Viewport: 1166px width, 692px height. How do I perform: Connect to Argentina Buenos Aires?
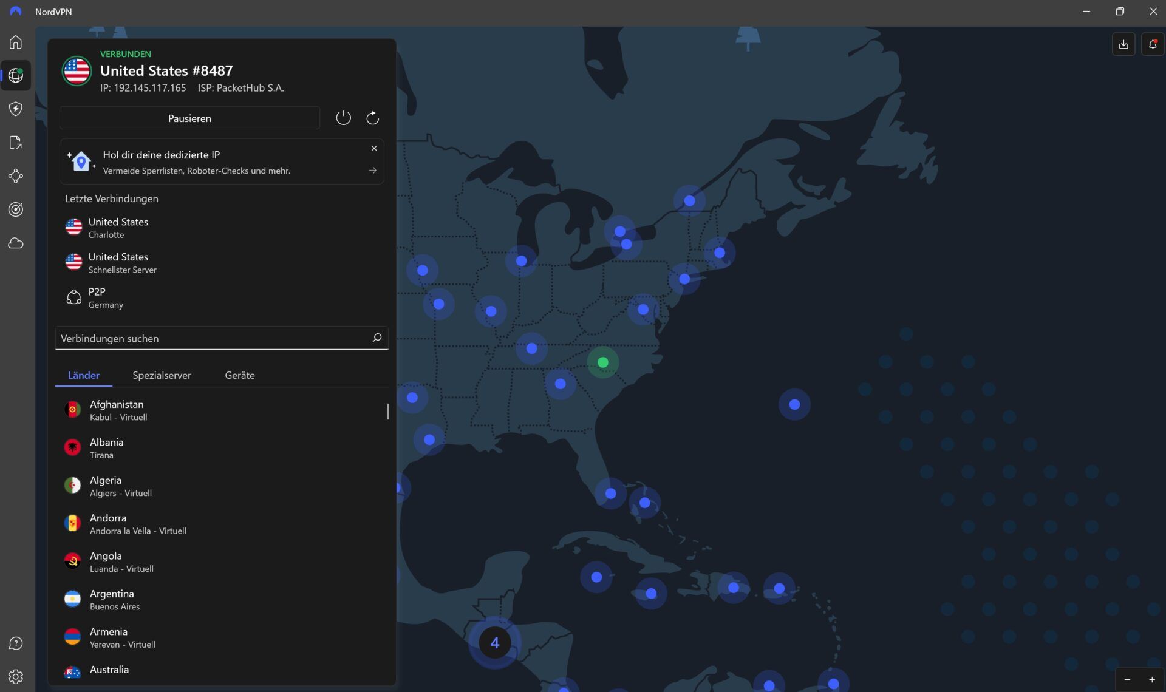coord(222,600)
